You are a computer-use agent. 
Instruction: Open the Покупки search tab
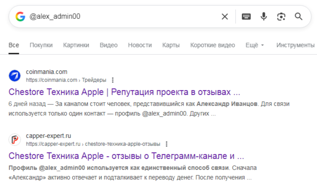coord(41,45)
